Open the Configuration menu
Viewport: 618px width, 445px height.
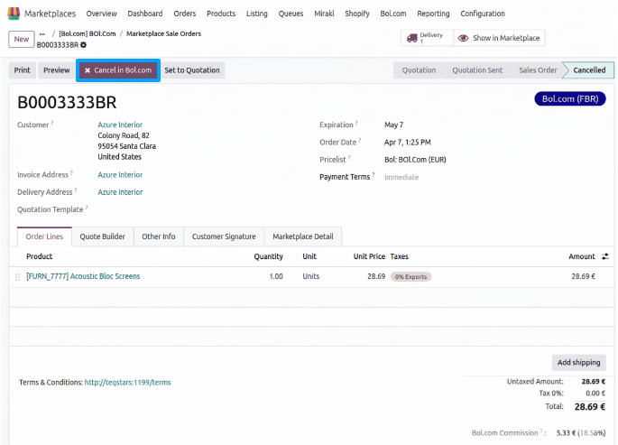tap(483, 14)
